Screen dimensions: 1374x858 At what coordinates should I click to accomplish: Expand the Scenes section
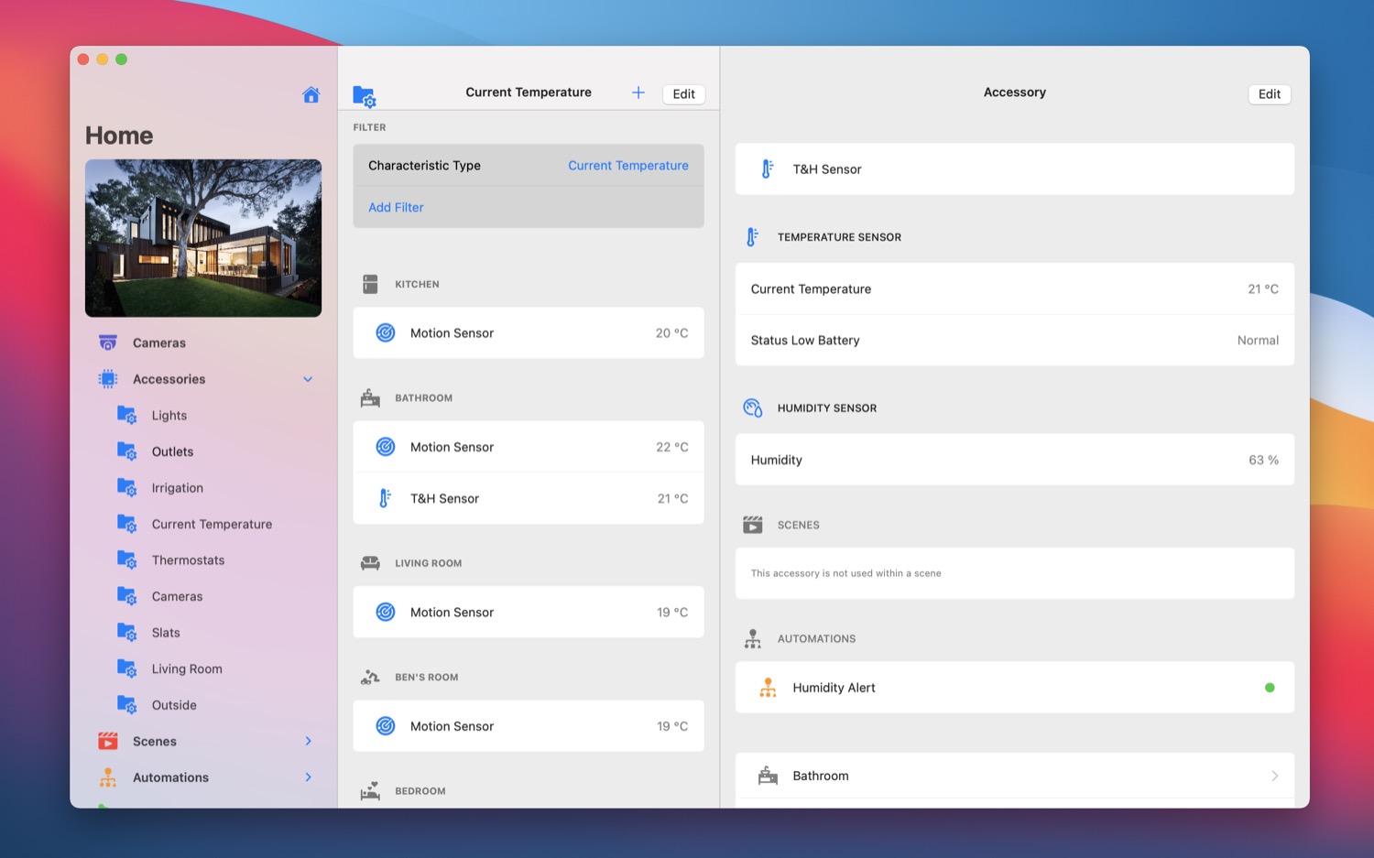308,741
